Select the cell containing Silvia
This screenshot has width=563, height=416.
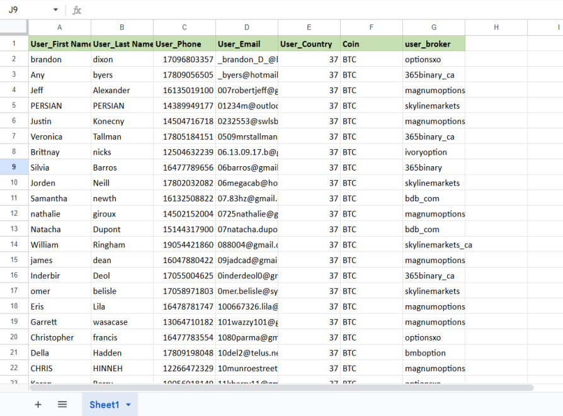click(x=60, y=167)
